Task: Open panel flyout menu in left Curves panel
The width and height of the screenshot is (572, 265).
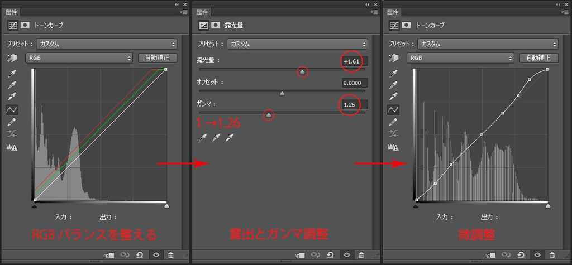Action: point(183,12)
